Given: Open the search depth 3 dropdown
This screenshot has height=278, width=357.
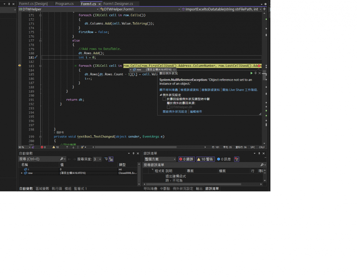Looking at the screenshot, I should 100,159.
